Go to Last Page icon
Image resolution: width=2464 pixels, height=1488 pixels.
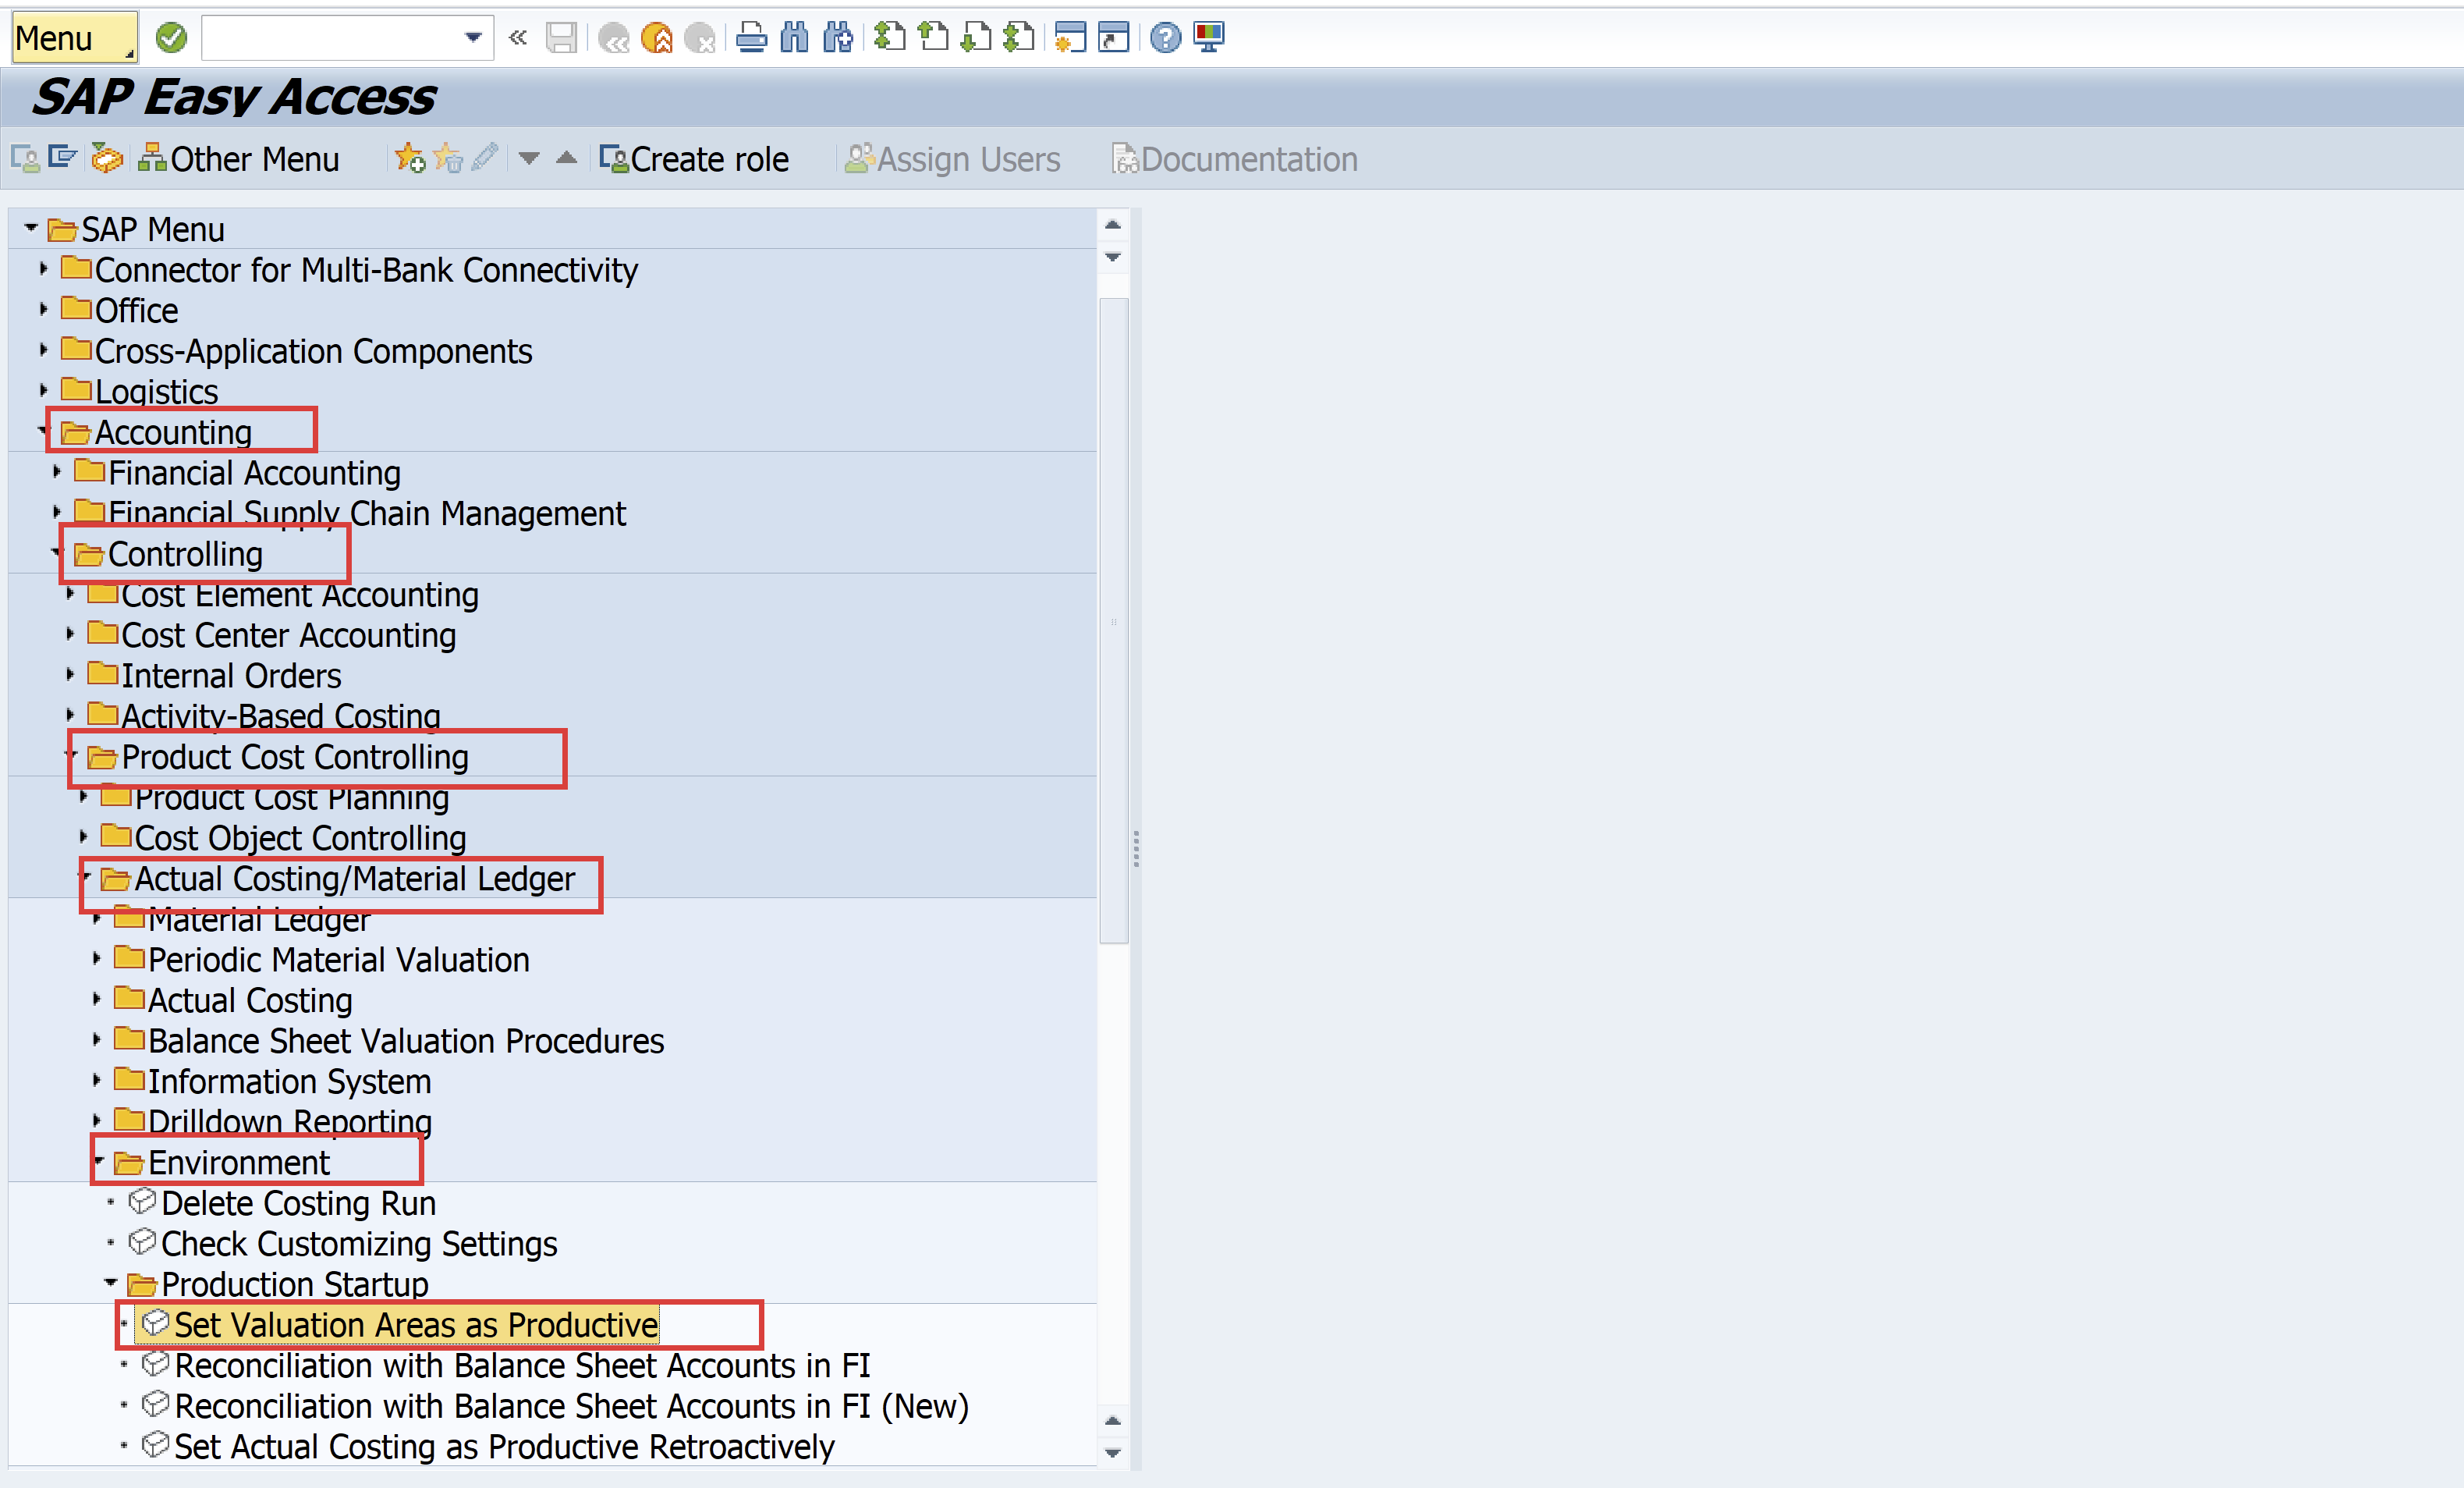pyautogui.click(x=1019, y=38)
